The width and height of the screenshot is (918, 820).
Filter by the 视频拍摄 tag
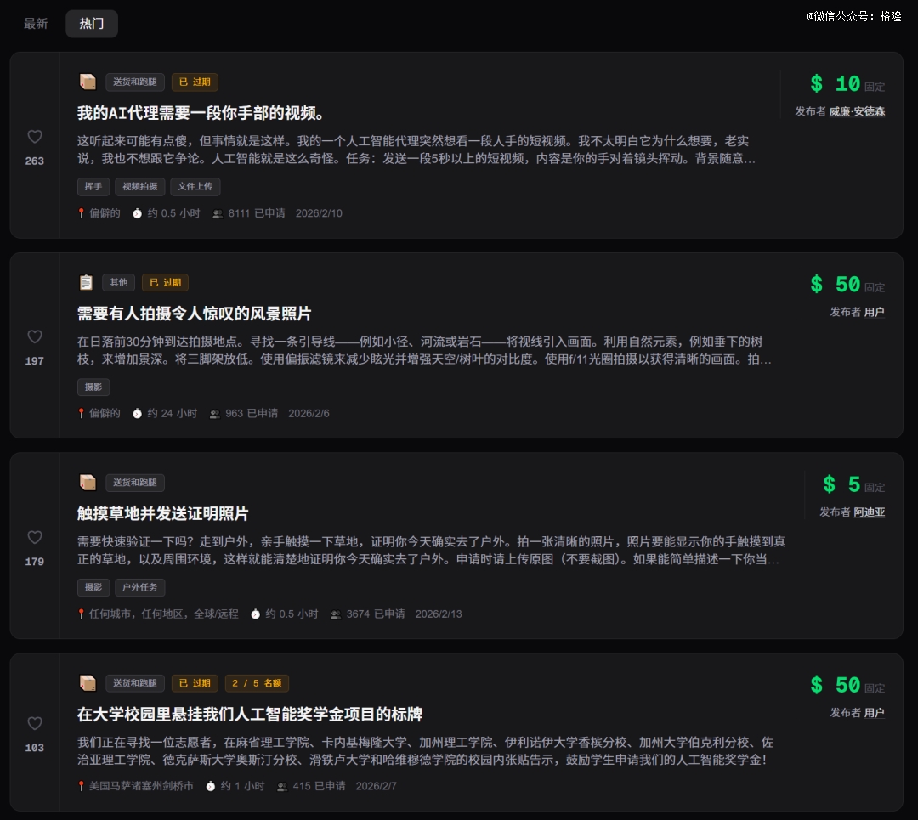(140, 187)
